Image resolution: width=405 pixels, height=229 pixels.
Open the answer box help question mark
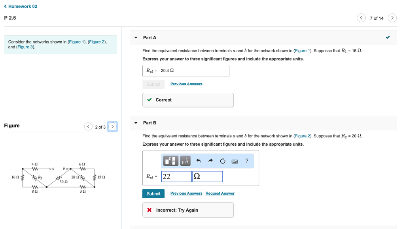[247, 161]
